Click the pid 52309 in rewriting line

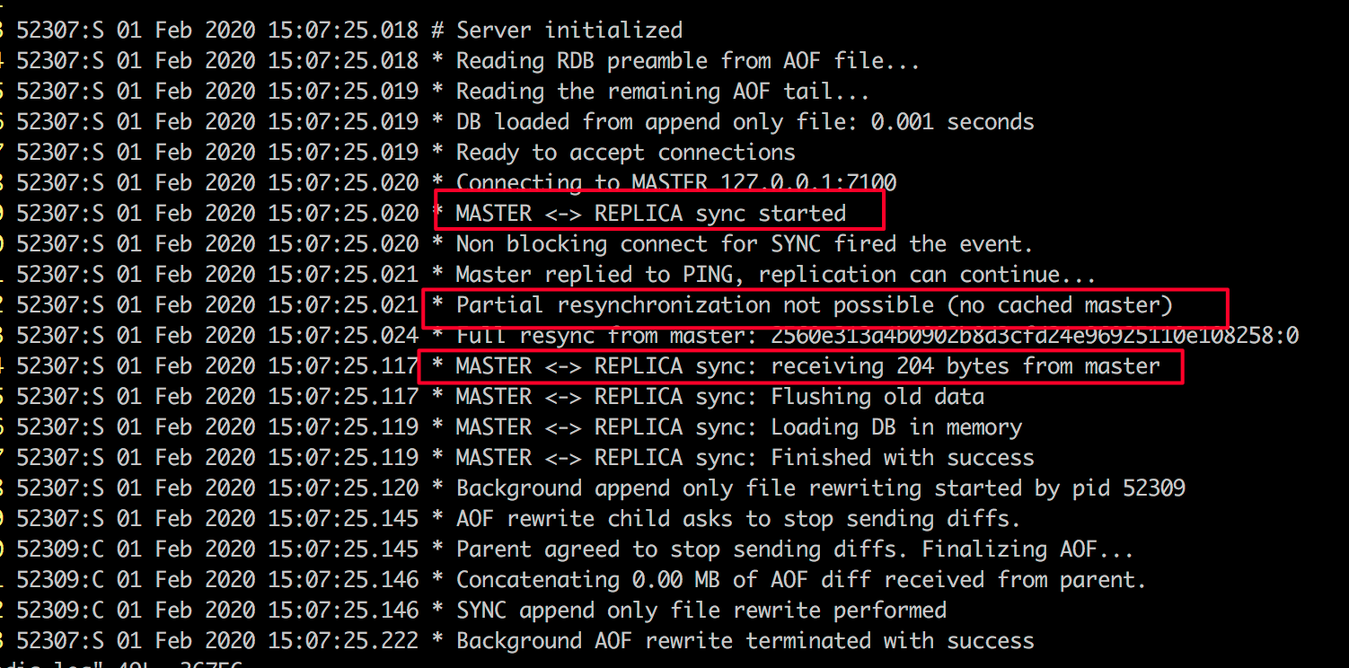pyautogui.click(x=1153, y=488)
